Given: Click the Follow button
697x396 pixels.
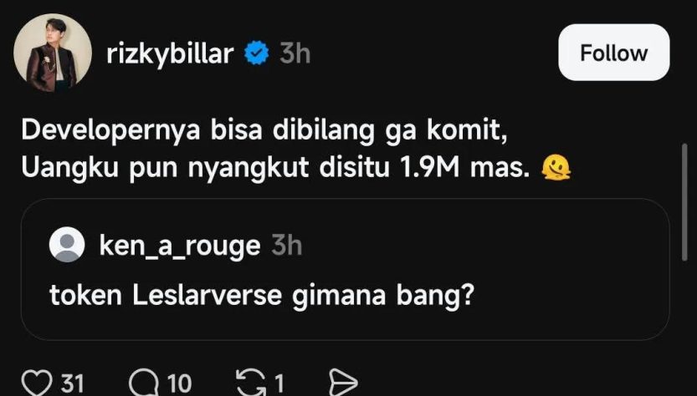Looking at the screenshot, I should (x=613, y=53).
